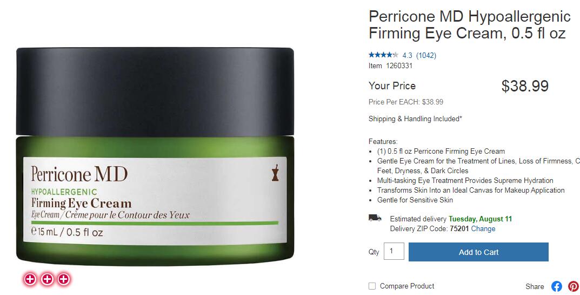Image resolution: width=580 pixels, height=295 pixels.
Task: Click the delivery truck icon
Action: coord(375,218)
